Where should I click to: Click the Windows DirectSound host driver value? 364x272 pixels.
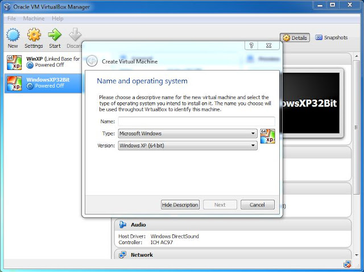coord(175,236)
